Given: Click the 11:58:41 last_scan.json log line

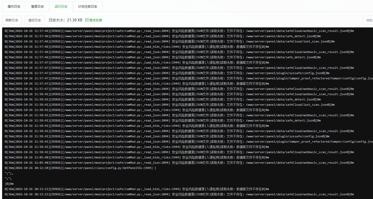Looking at the screenshot, I should click(x=170, y=105).
